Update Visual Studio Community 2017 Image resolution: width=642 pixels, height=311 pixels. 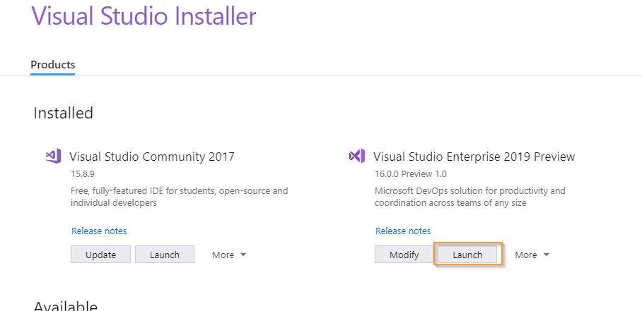pyautogui.click(x=100, y=255)
